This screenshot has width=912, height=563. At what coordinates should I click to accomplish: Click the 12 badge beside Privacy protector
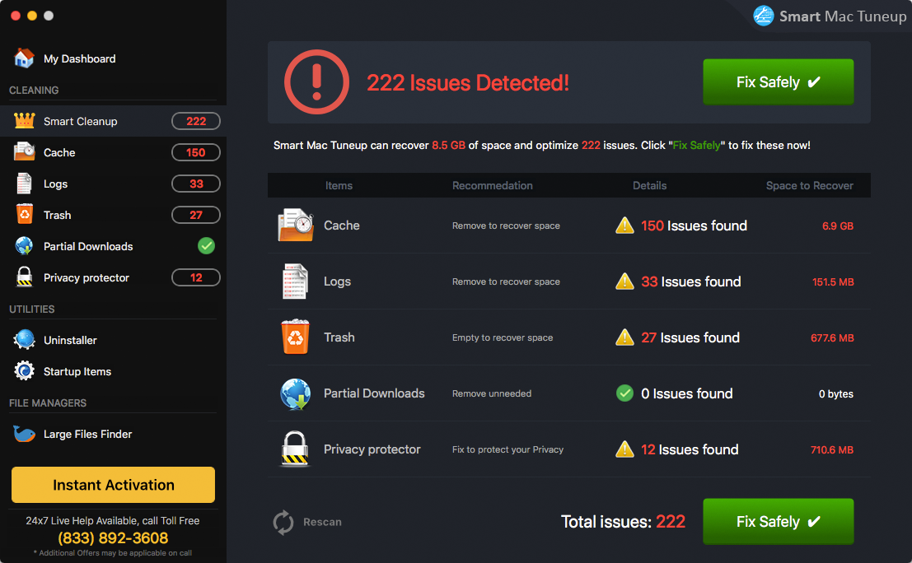point(196,277)
